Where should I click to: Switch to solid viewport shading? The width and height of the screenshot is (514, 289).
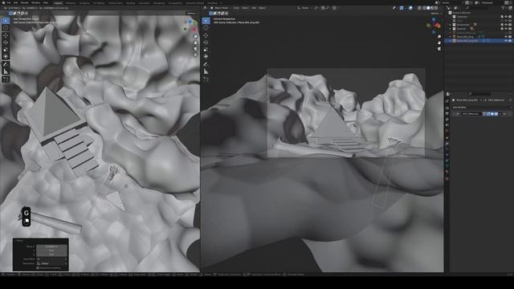point(428,8)
